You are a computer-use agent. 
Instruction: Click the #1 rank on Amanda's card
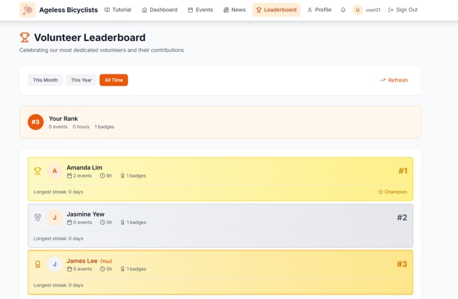tap(403, 171)
